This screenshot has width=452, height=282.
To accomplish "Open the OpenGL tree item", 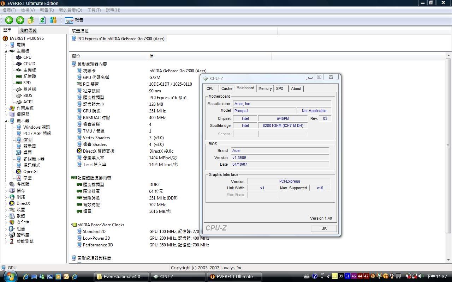I will pos(31,172).
